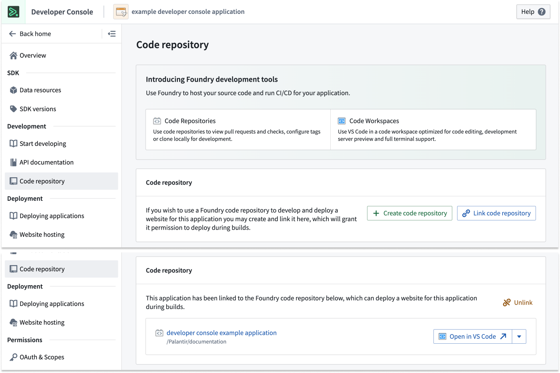Screen dimensions: 560x373
Task: Click the Development section header
Action: pyautogui.click(x=27, y=126)
